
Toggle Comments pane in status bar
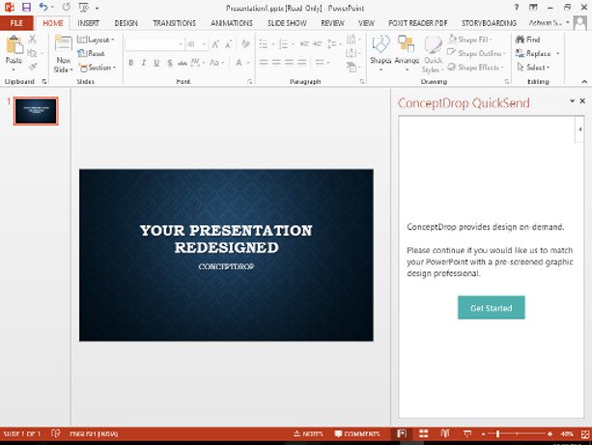pyautogui.click(x=356, y=434)
